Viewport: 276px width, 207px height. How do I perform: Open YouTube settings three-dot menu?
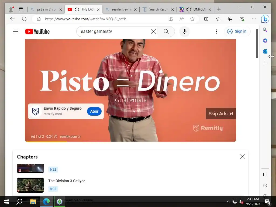point(216,32)
